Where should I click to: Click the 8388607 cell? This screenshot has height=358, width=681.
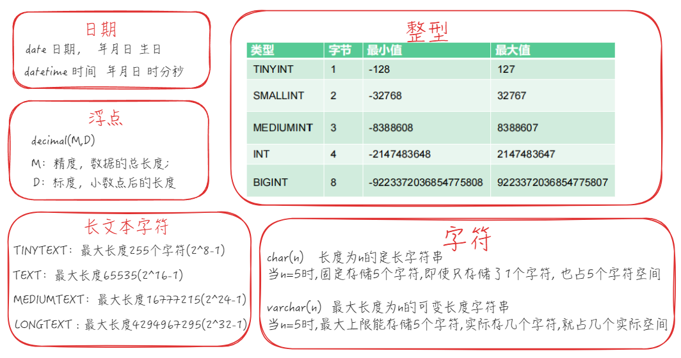553,128
